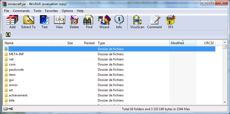Select the item folder icon

coord(6,75)
